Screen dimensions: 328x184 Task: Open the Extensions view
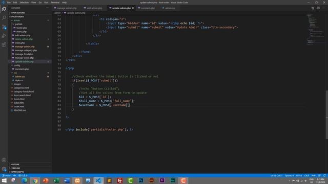point(4,44)
